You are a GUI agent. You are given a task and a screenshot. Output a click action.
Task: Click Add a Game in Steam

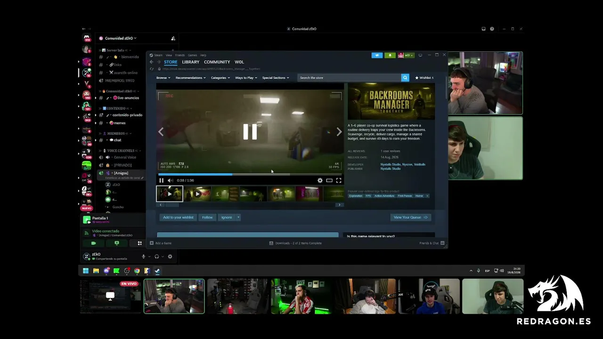(x=161, y=243)
